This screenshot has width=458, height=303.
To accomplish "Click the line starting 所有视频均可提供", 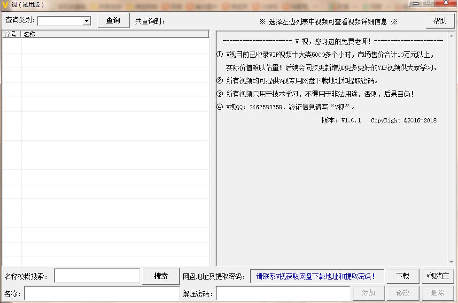I will coord(297,81).
